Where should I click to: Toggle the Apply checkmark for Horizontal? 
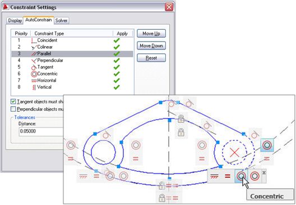point(117,80)
